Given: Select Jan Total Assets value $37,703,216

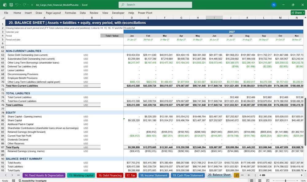Looking at the screenshot, I should 133,163.
